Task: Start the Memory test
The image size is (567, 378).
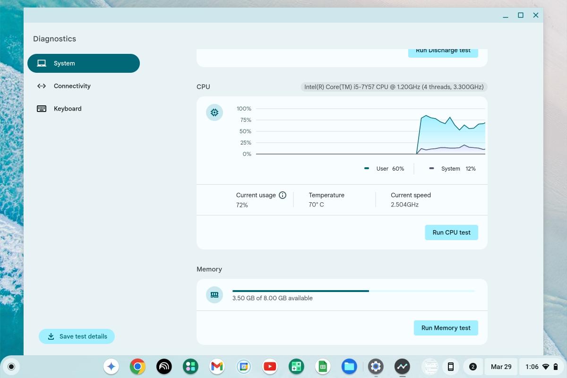Action: (x=446, y=328)
